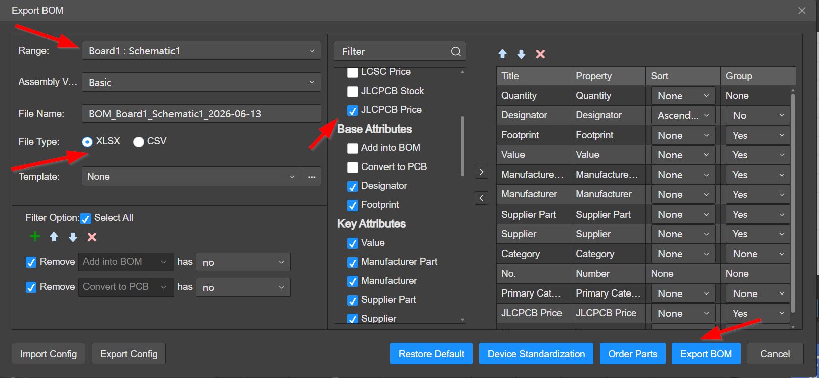The height and width of the screenshot is (378, 819).
Task: Click the Order Parts button
Action: click(633, 354)
